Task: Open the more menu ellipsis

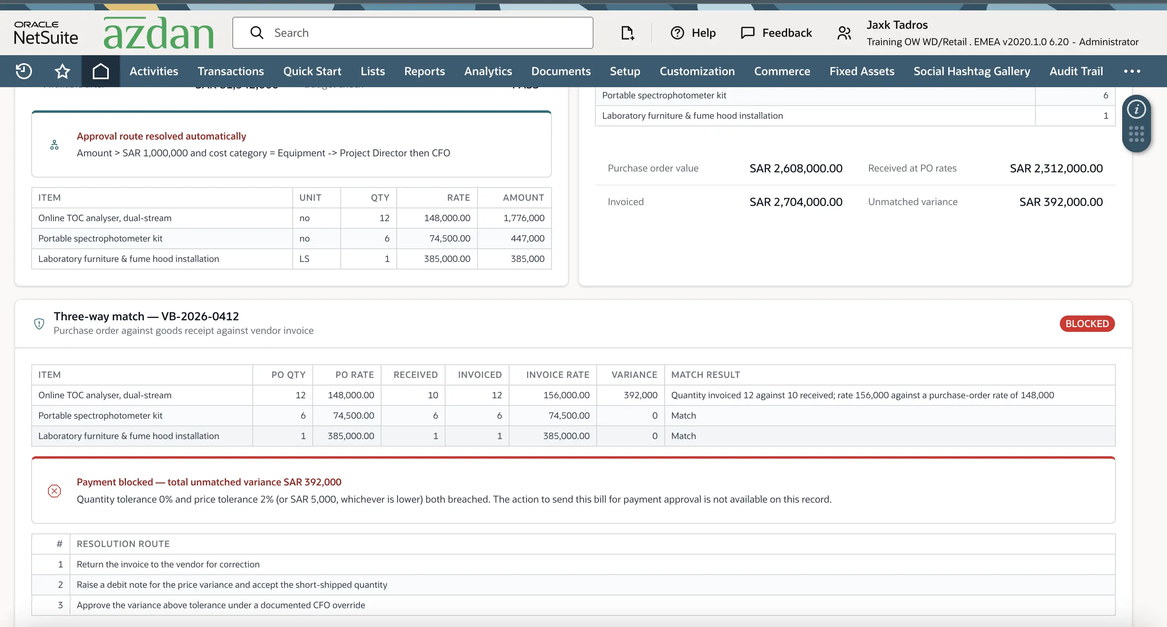Action: (1132, 71)
